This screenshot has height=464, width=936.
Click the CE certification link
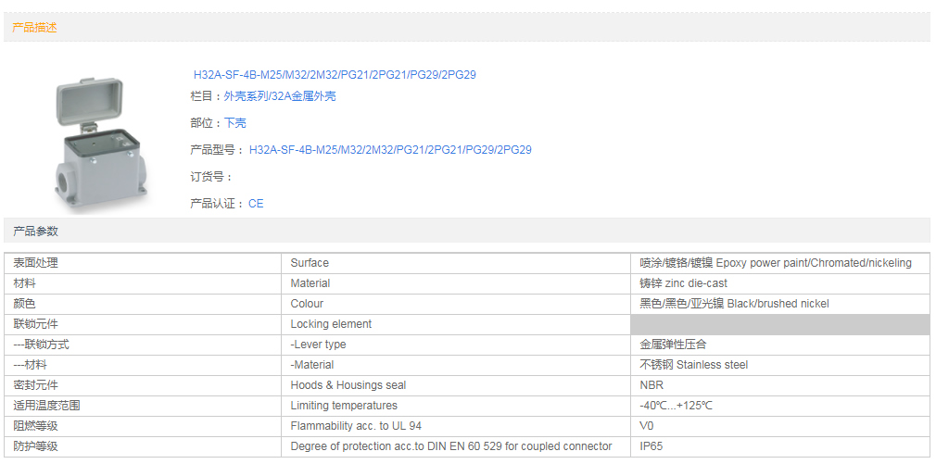pos(256,204)
